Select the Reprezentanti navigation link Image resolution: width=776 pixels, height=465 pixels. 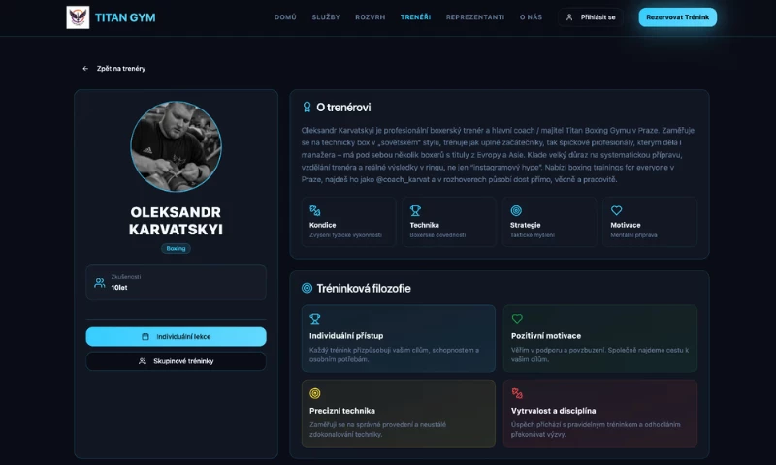(475, 17)
